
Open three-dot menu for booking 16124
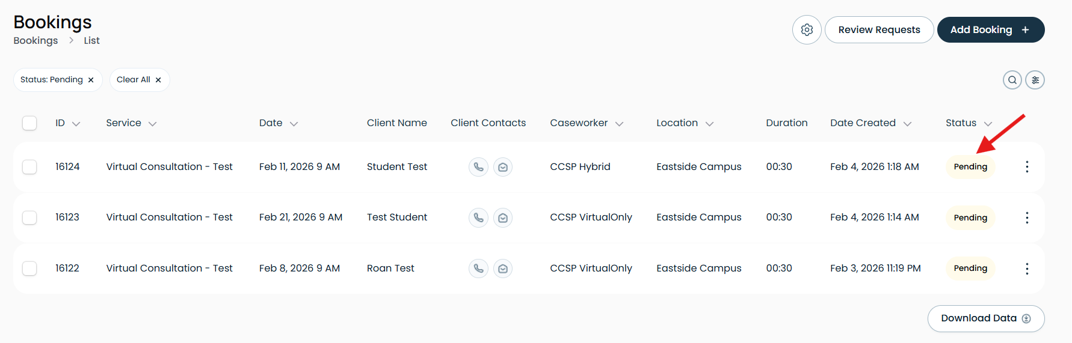(x=1027, y=167)
